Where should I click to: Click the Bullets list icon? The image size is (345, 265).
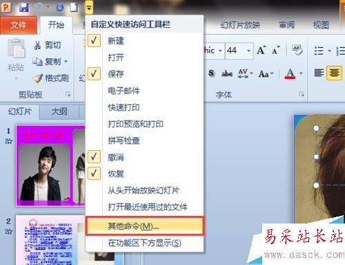(x=319, y=51)
